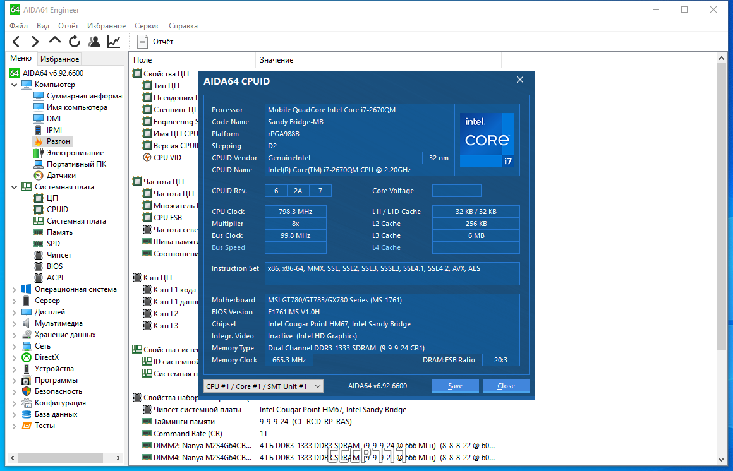Select the CPUID item under Системная плата
Viewport: 733px width, 471px height.
57,210
